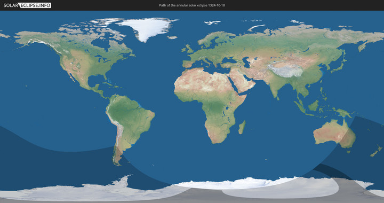This screenshot has height=203, width=384.
Task: Select the United States region
Action: [x=95, y=64]
